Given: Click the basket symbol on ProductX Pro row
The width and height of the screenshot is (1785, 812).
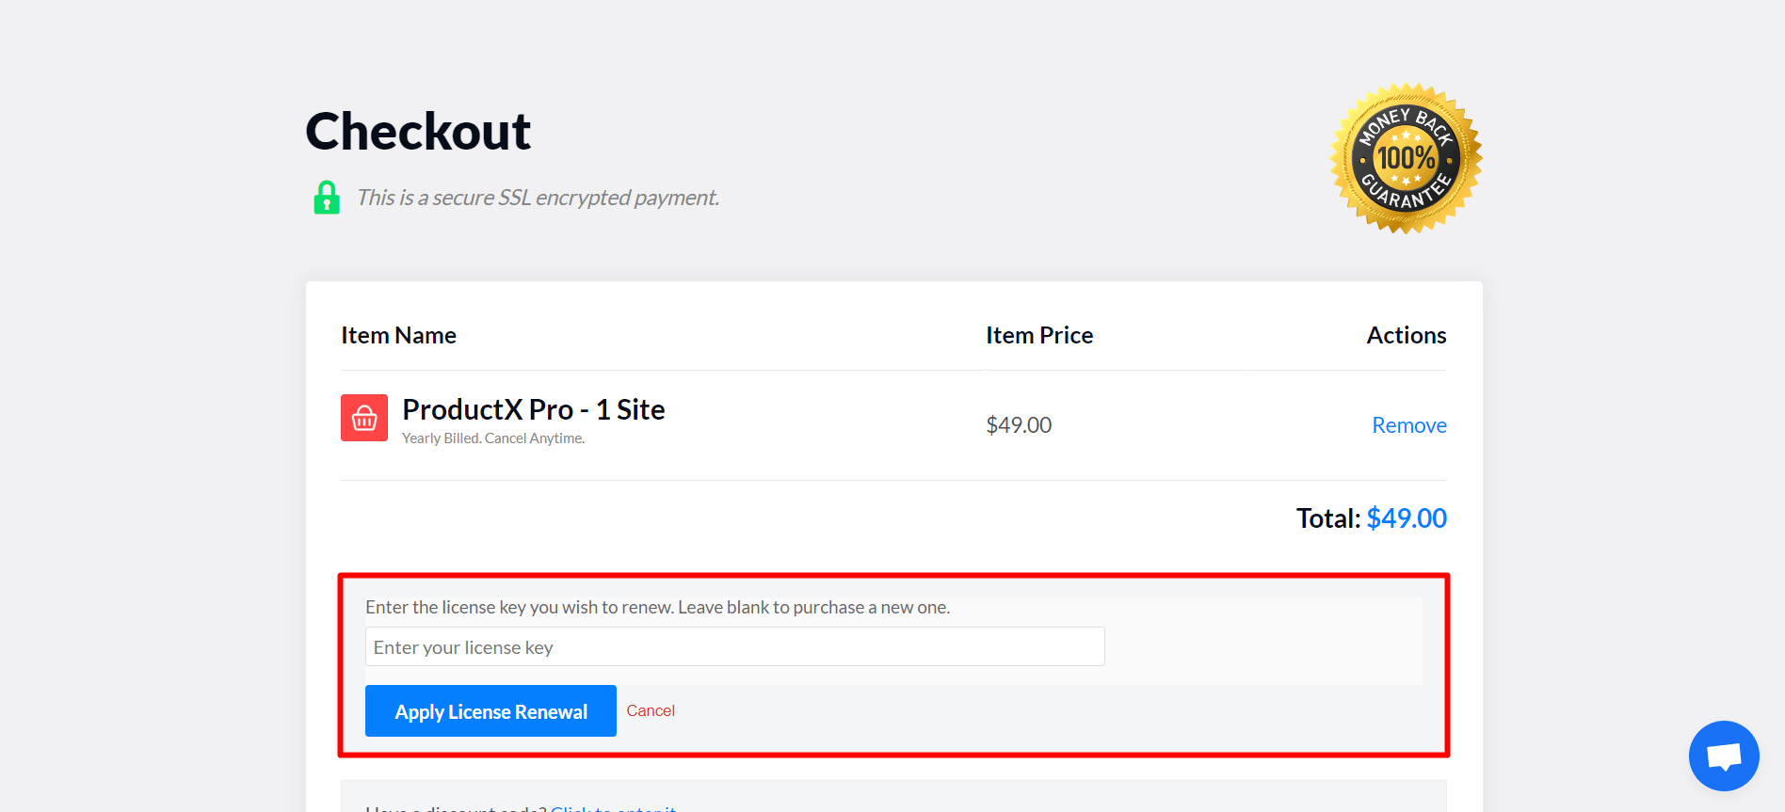Looking at the screenshot, I should click(x=363, y=417).
